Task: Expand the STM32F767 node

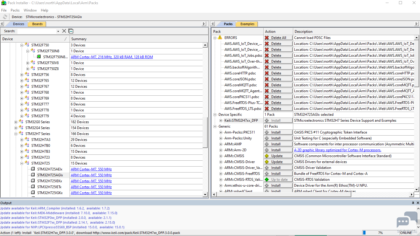Action: click(22, 87)
